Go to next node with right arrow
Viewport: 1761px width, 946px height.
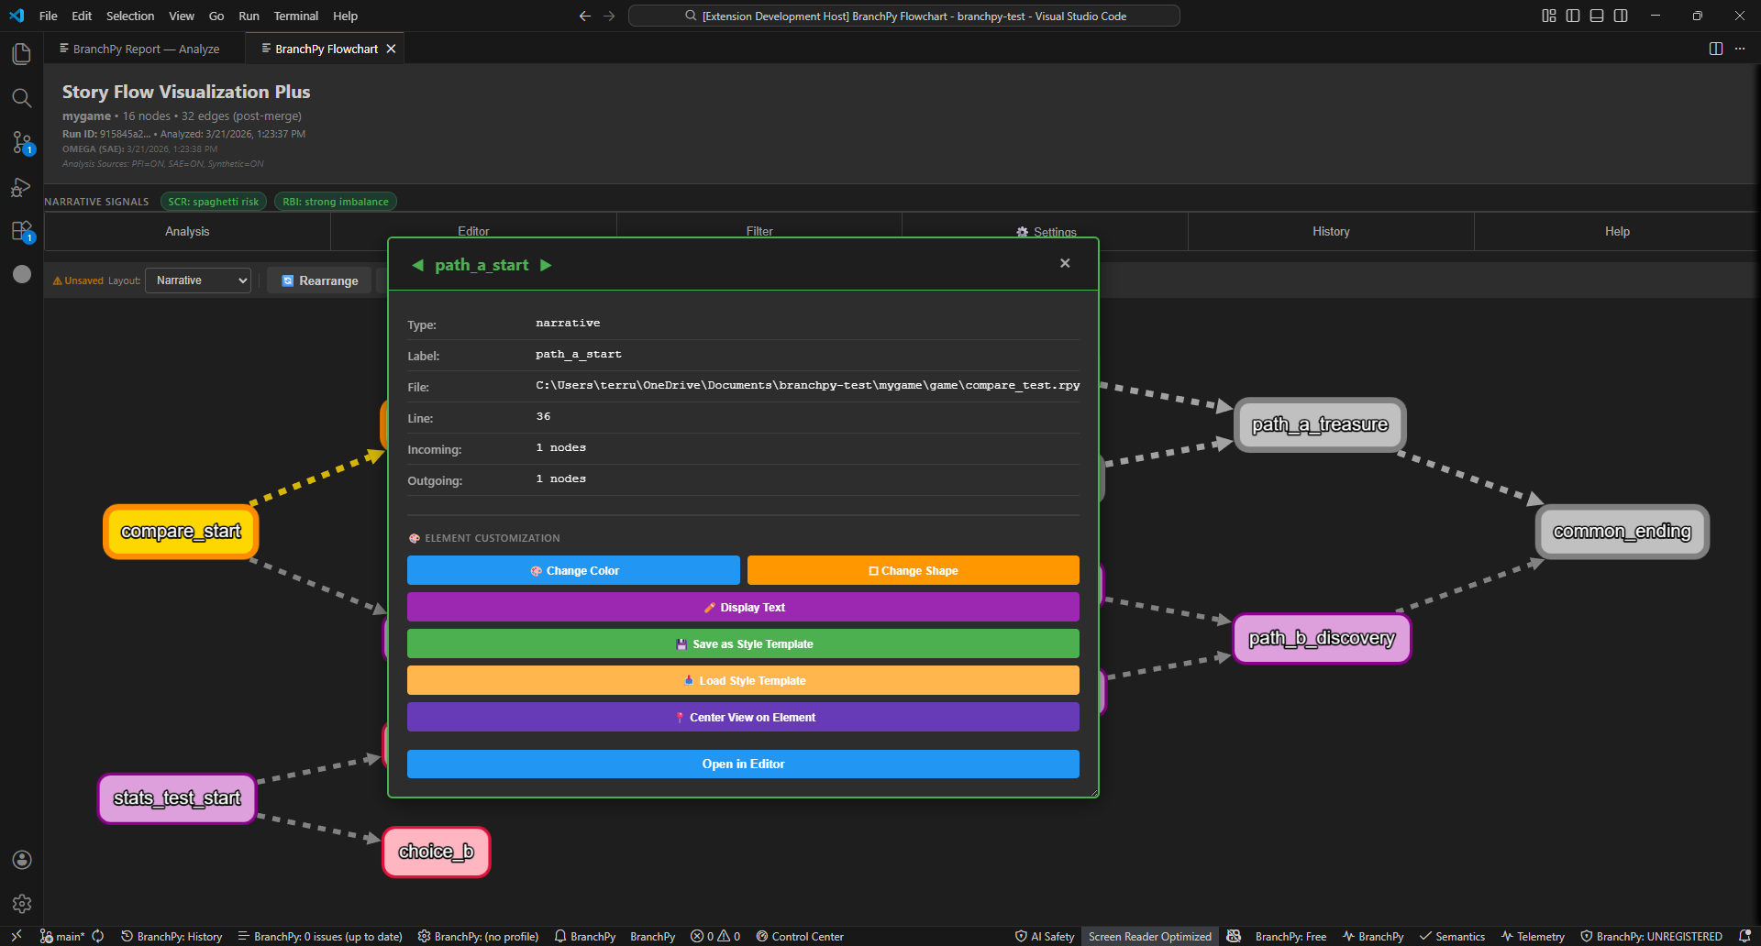[546, 265]
